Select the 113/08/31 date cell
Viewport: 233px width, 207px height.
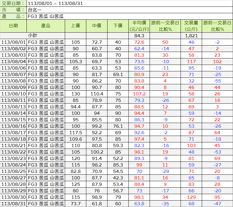14,203
